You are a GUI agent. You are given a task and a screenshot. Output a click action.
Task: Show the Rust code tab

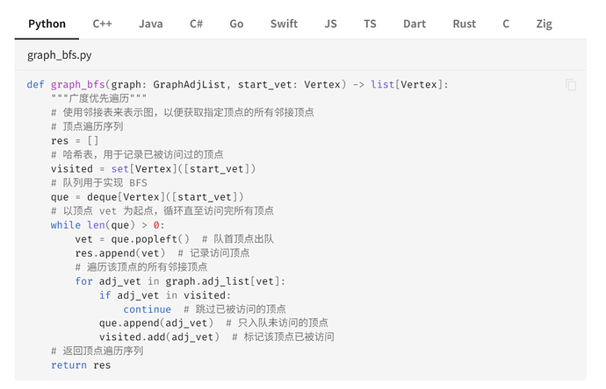(464, 24)
